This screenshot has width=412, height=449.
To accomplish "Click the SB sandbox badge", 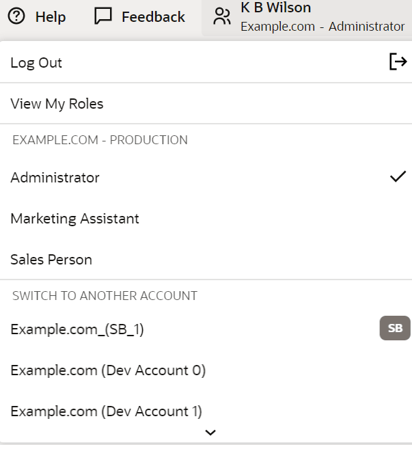I will [x=395, y=328].
